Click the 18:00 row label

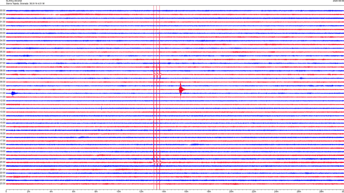pos(3,144)
